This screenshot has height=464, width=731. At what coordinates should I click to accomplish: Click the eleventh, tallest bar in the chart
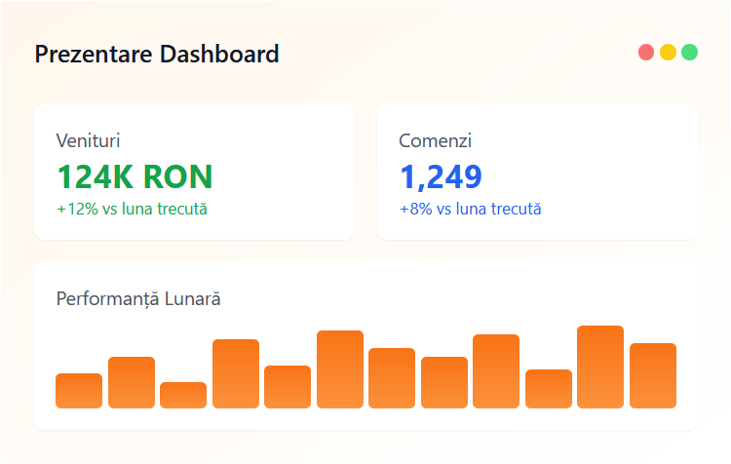600,367
